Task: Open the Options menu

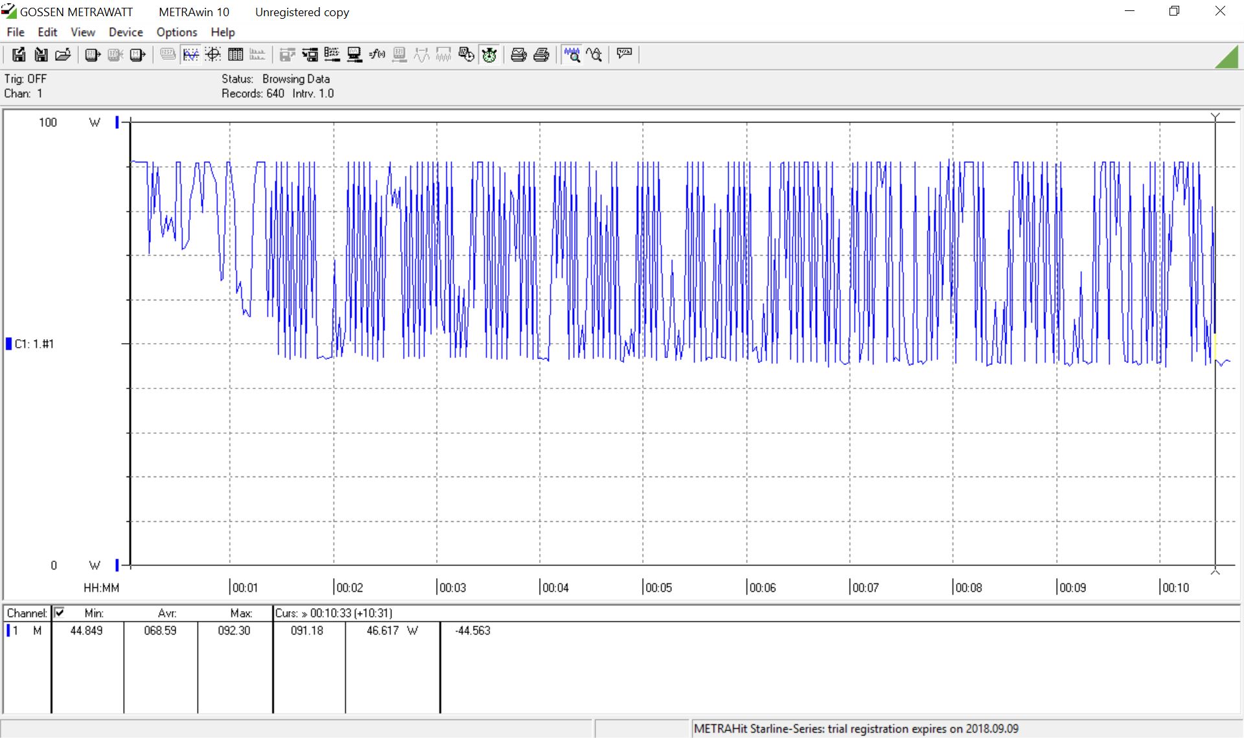Action: pyautogui.click(x=176, y=32)
